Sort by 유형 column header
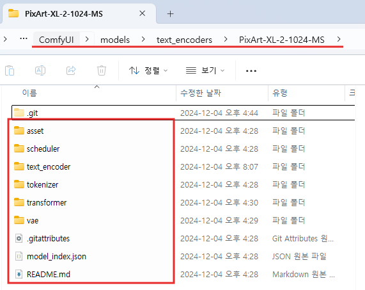 (280, 93)
